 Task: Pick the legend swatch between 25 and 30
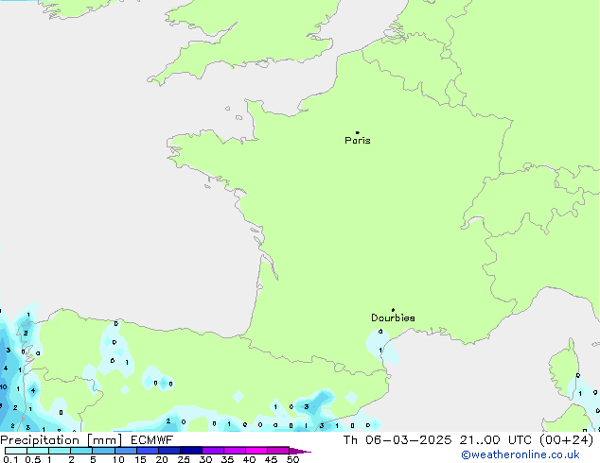point(190,451)
